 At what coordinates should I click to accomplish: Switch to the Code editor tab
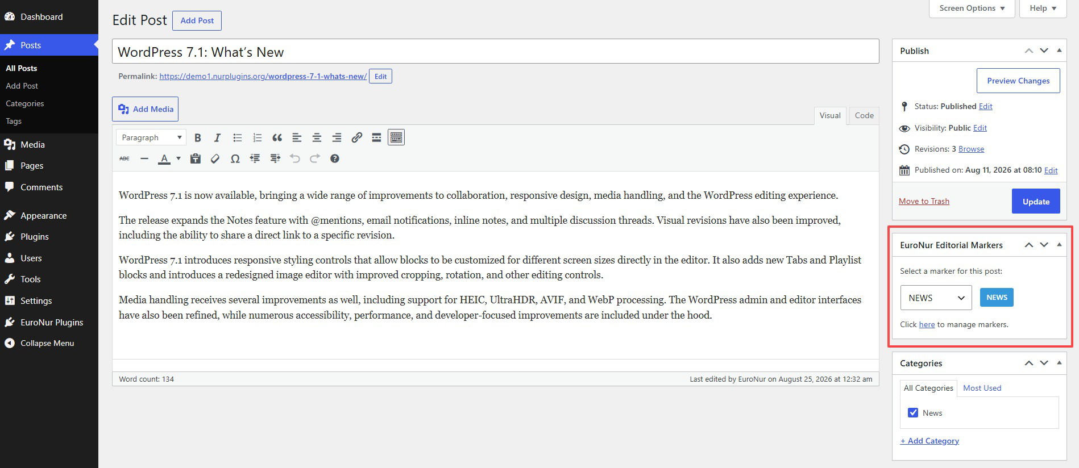[x=864, y=115]
